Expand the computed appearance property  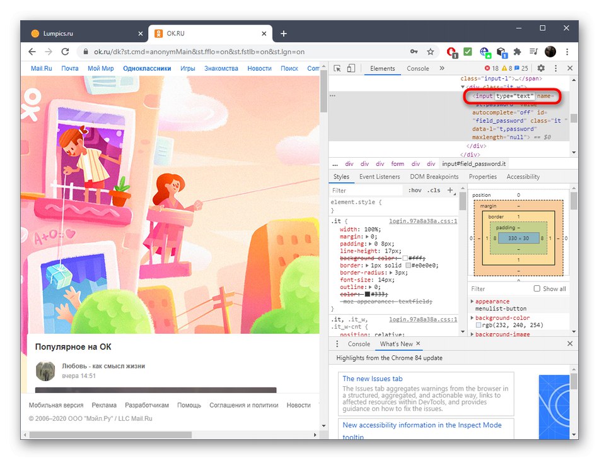click(x=472, y=302)
